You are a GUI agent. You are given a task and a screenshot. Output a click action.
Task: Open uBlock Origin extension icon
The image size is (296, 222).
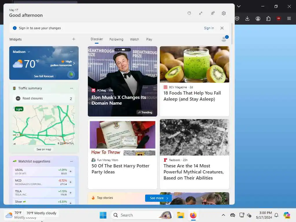[x=278, y=18]
